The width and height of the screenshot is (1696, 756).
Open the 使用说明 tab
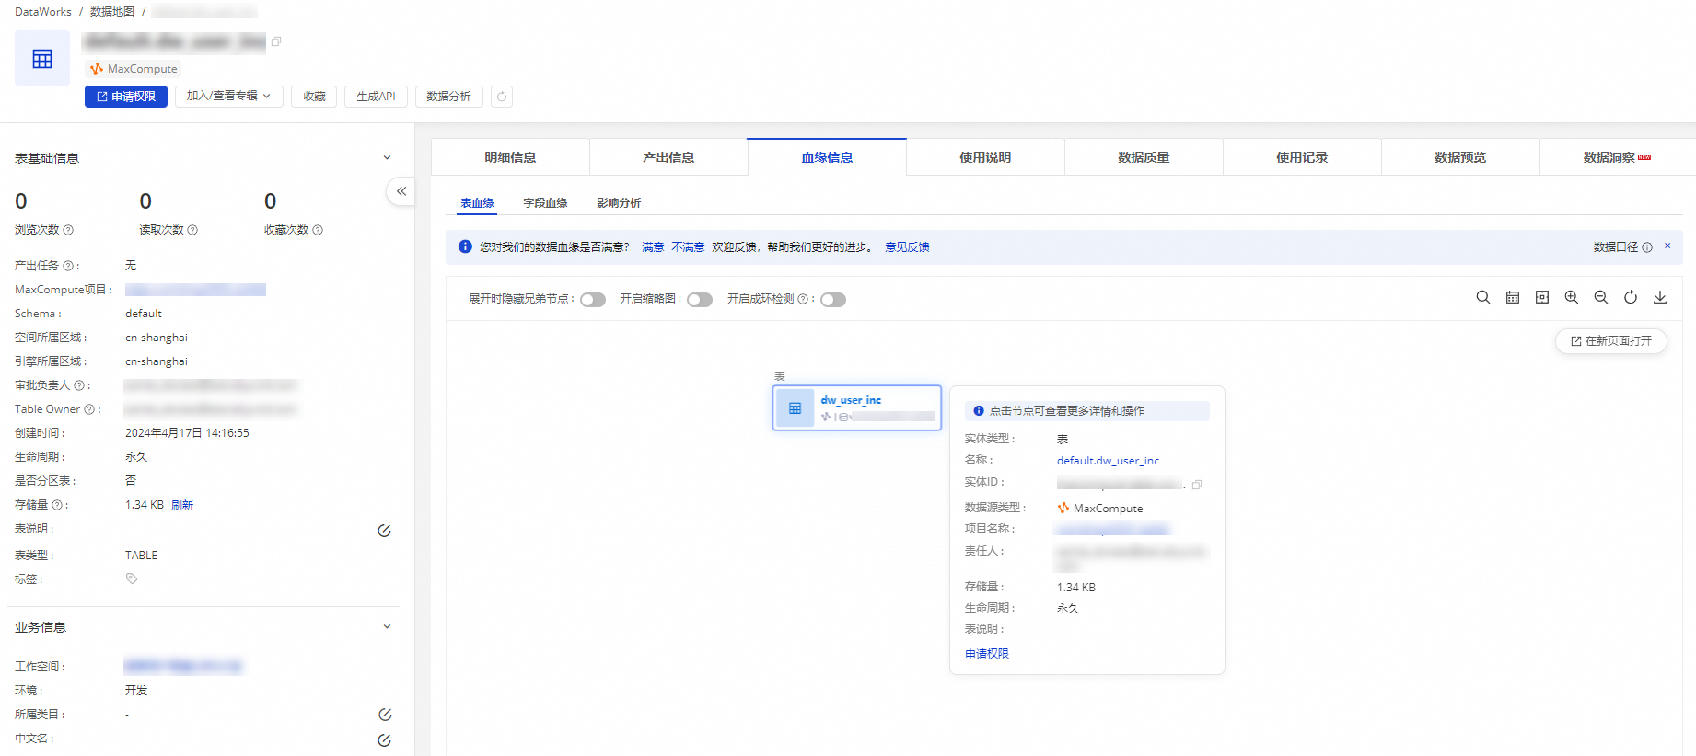tap(985, 157)
